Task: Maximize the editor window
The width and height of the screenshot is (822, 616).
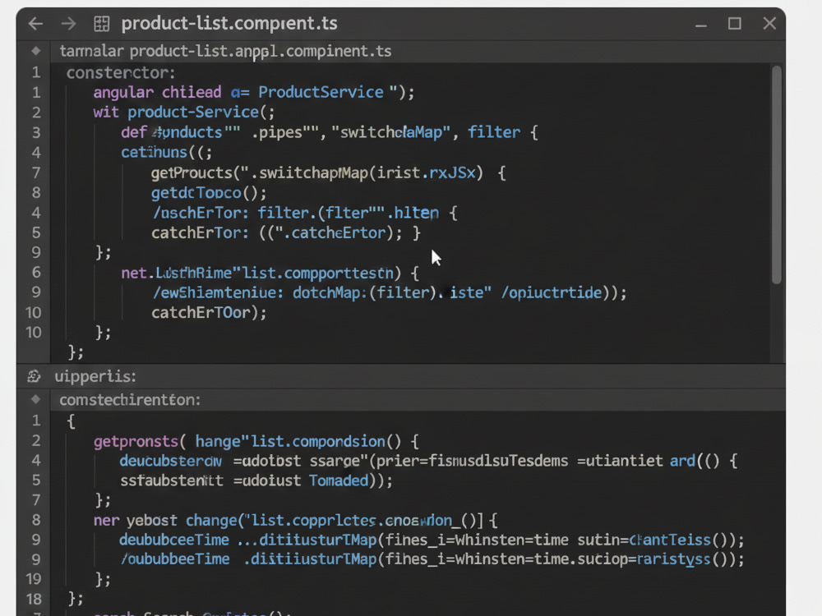Action: point(734,24)
